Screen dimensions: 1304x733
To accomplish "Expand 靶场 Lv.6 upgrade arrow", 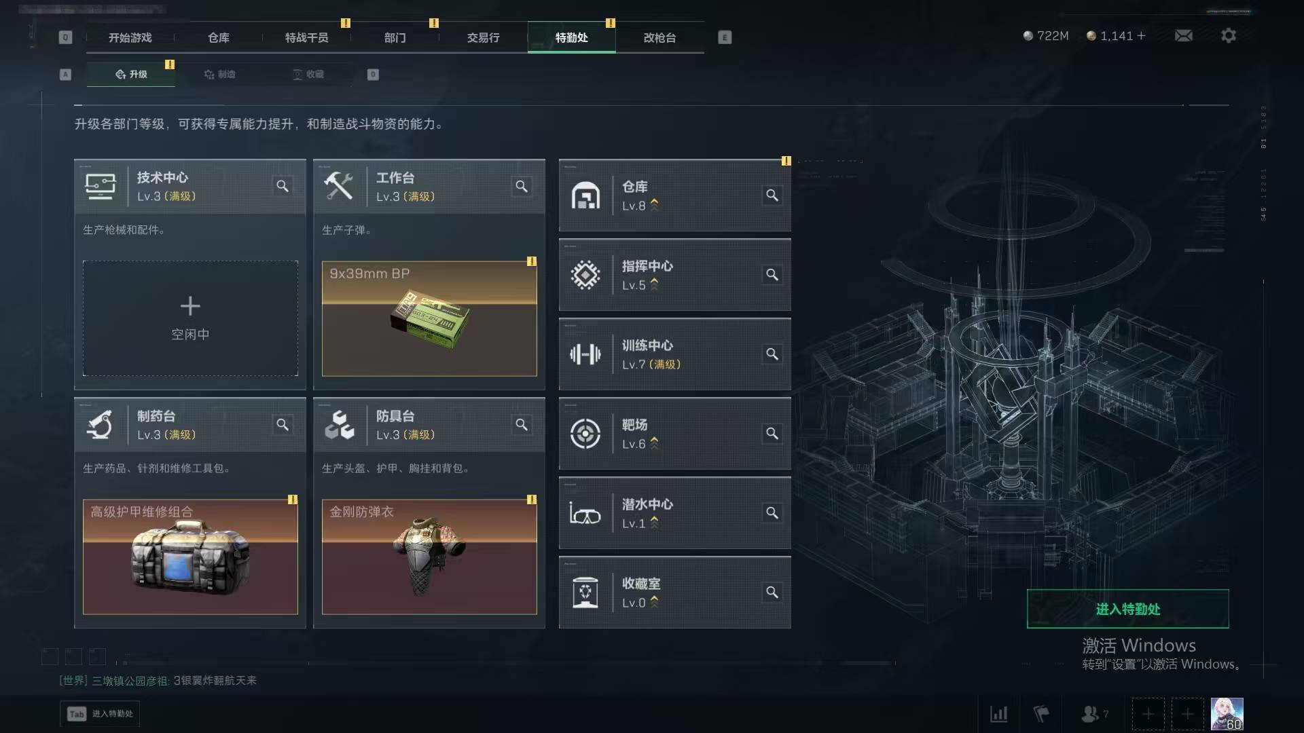I will point(655,443).
